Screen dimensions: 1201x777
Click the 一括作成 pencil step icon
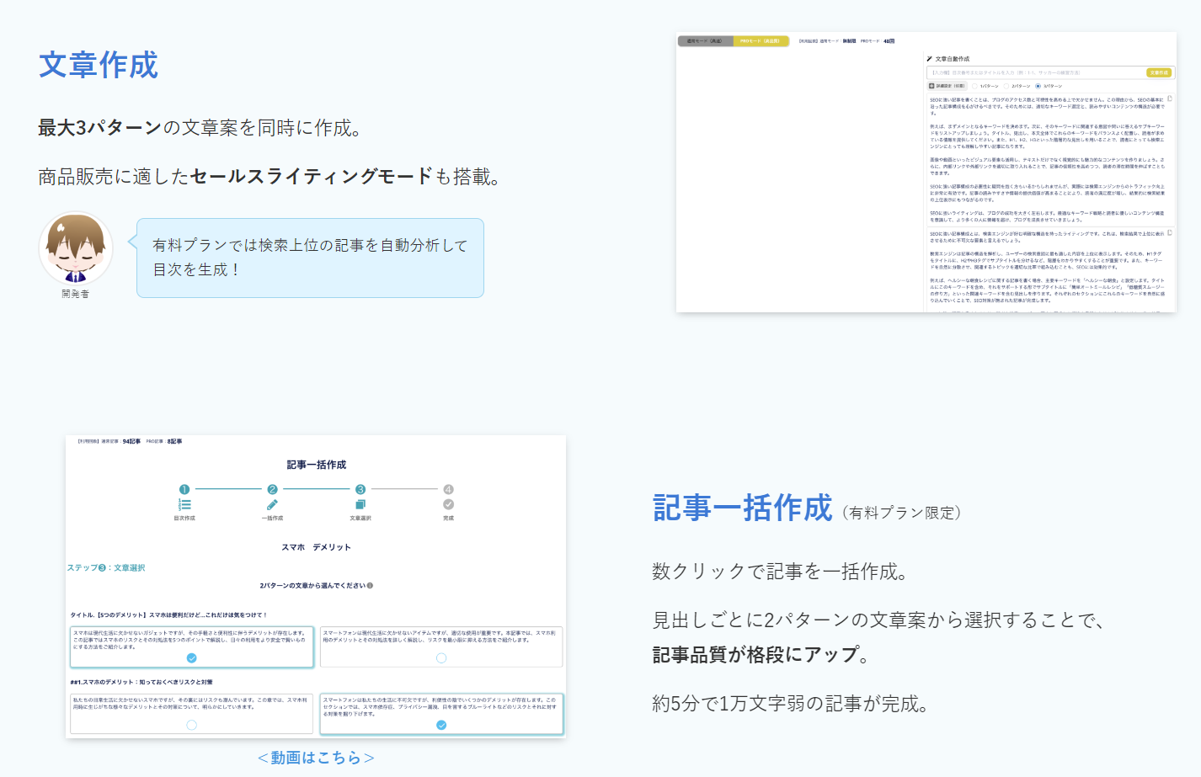pyautogui.click(x=272, y=504)
